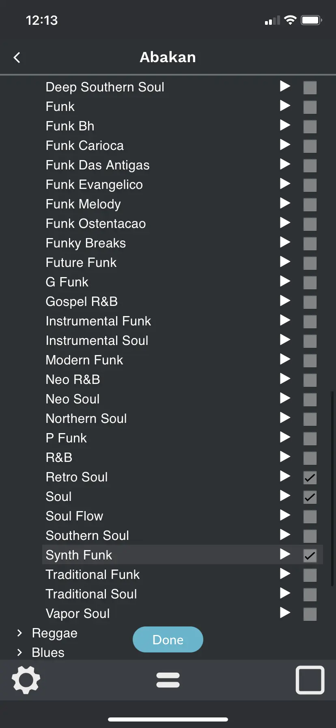Play the Future Funk sample
The image size is (336, 728).
point(285,262)
